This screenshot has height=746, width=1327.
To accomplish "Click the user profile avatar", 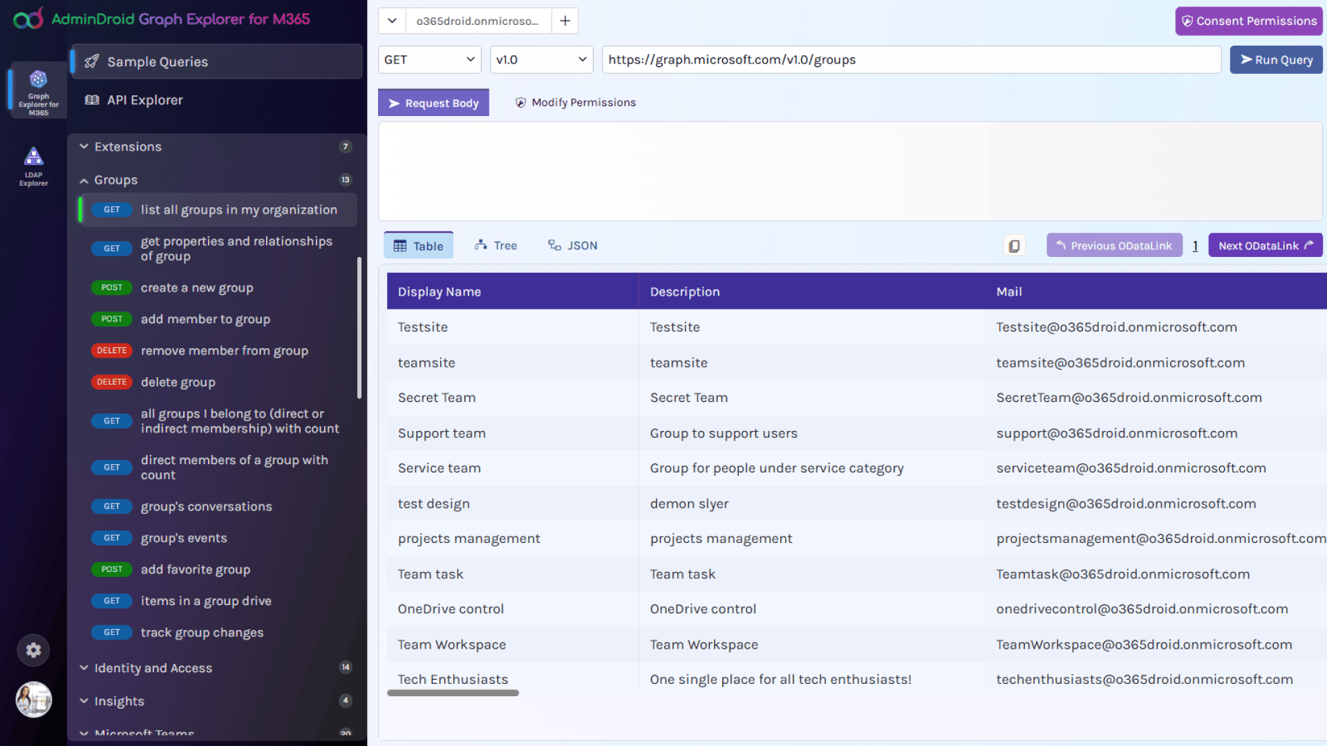I will 33,700.
